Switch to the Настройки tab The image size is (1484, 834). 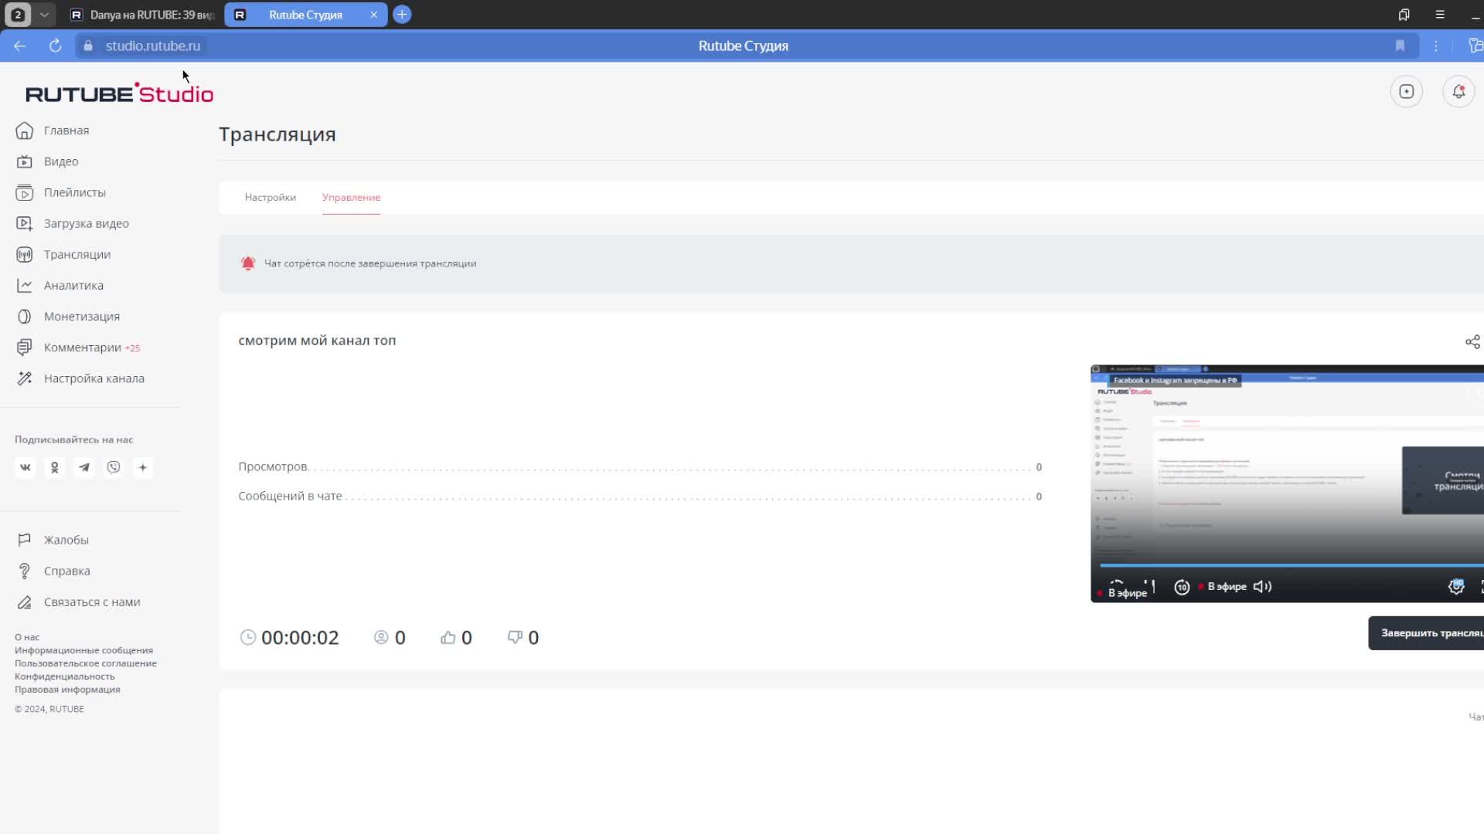tap(271, 197)
